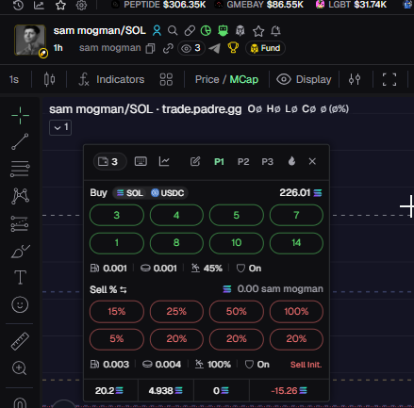Open the green pie chart icon
This screenshot has height=408, width=414.
[206, 31]
